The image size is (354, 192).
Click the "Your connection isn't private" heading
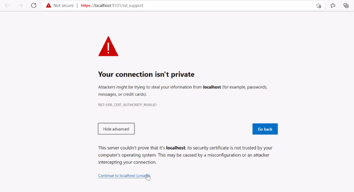coord(146,74)
